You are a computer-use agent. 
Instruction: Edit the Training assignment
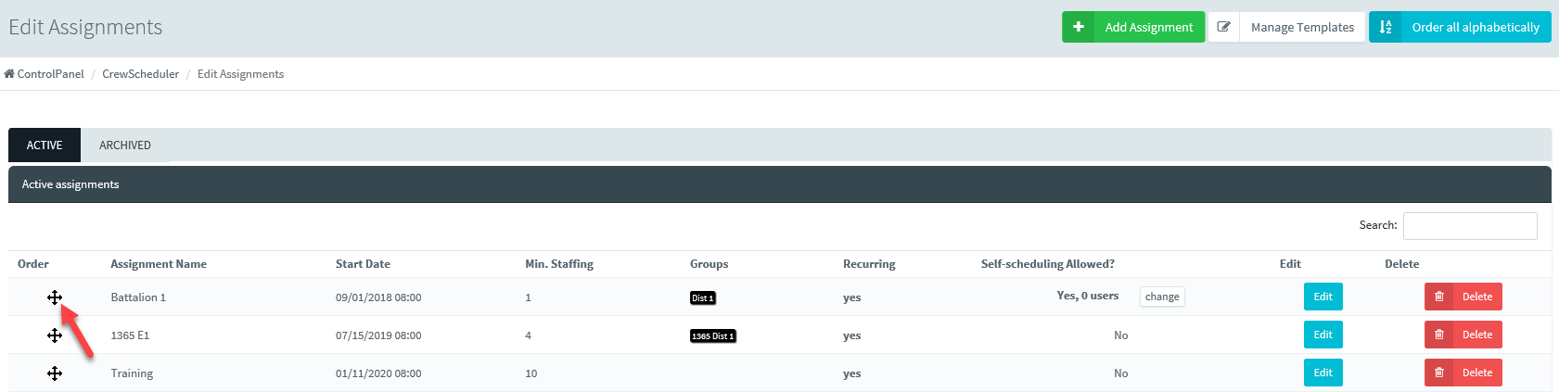click(1323, 373)
